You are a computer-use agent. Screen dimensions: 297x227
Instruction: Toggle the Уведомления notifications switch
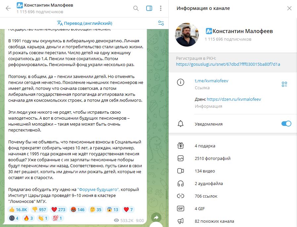(x=286, y=124)
